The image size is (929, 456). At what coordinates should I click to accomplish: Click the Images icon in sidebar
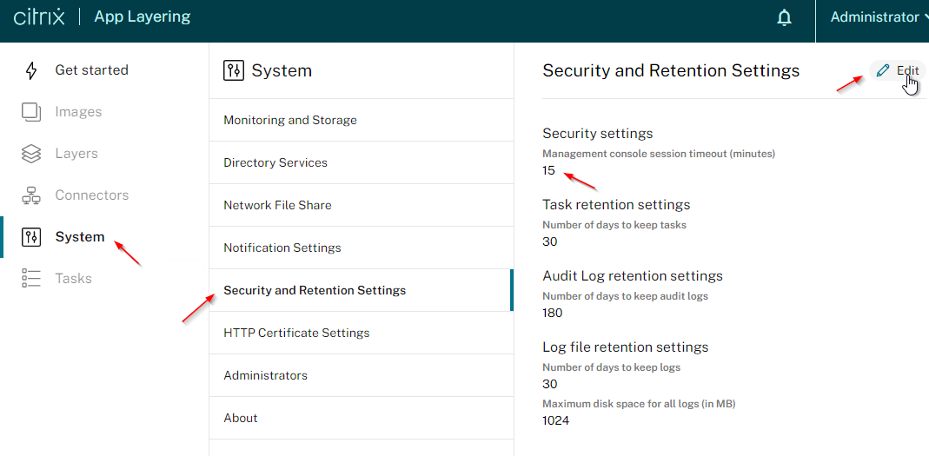point(30,112)
